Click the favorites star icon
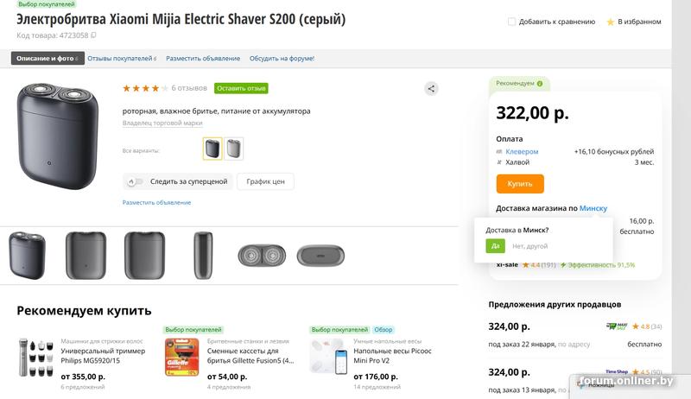Viewport: 691px width, 399px height. pos(610,22)
